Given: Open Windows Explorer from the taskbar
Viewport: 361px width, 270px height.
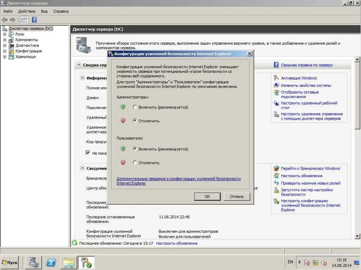Looking at the screenshot, I should coord(69,262).
